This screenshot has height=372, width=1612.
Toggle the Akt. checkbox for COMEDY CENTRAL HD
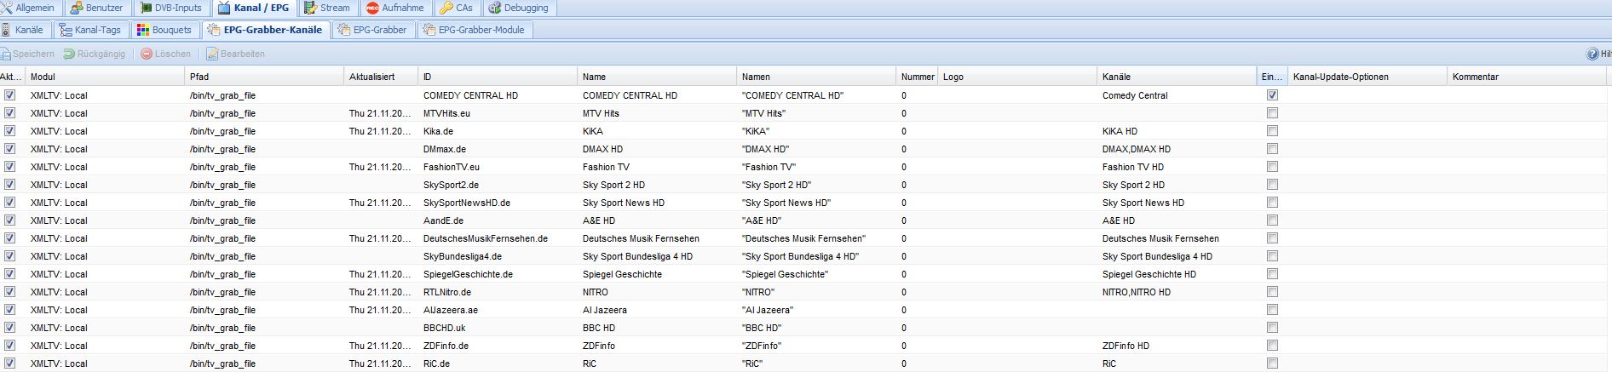[x=9, y=95]
